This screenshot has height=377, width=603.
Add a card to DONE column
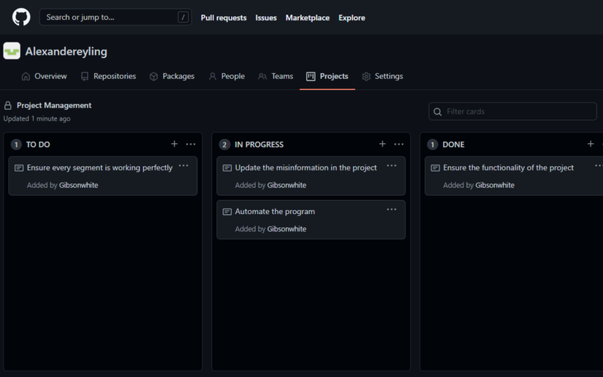[591, 144]
